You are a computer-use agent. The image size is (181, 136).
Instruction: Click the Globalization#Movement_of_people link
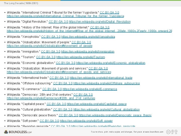[50, 46]
